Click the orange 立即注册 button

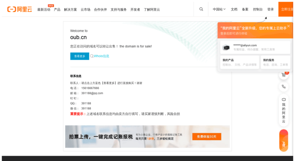tap(286, 9)
